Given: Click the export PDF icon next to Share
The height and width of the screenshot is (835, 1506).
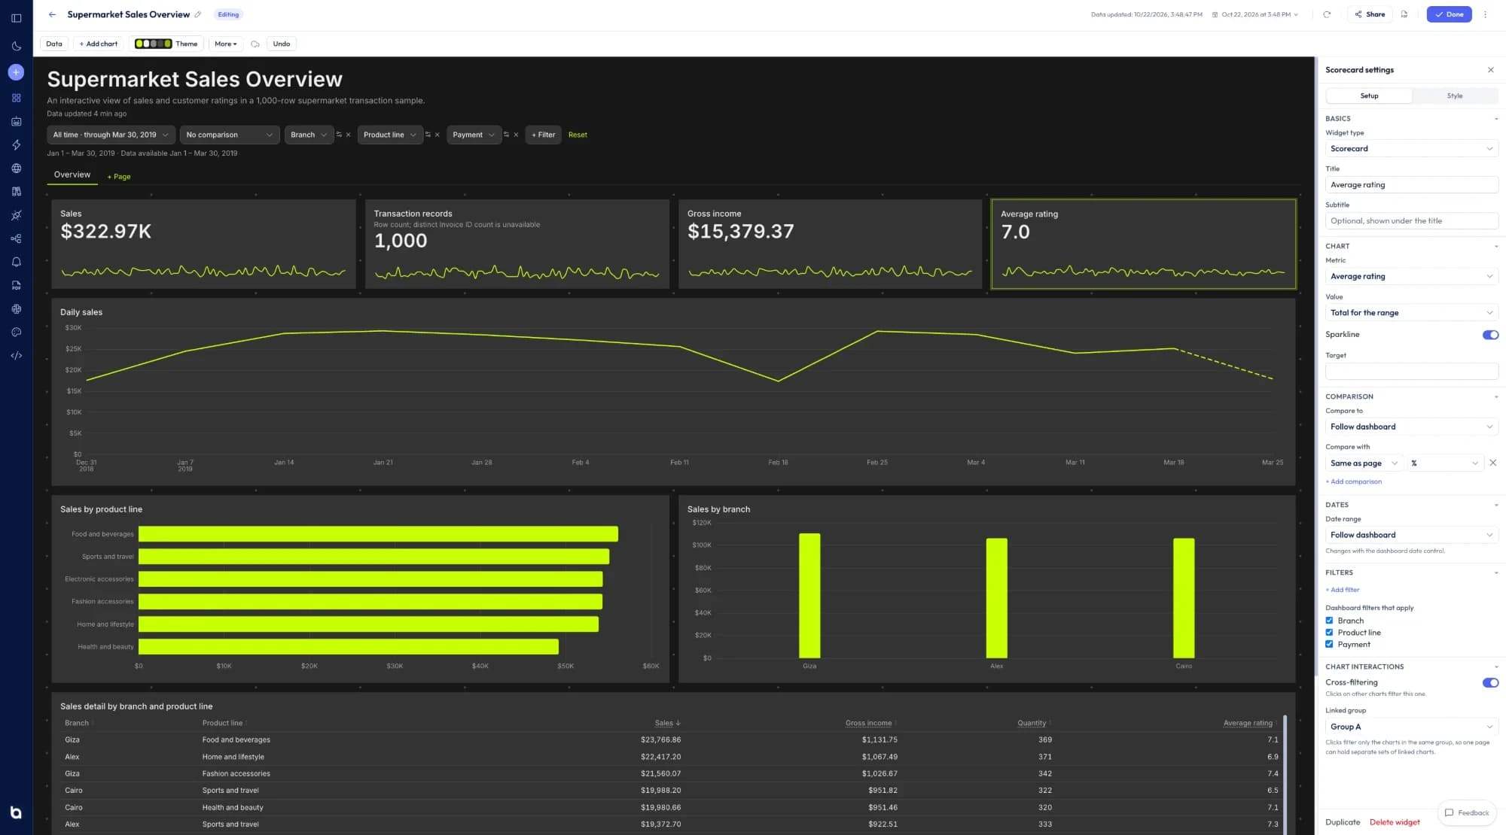Looking at the screenshot, I should point(1404,14).
